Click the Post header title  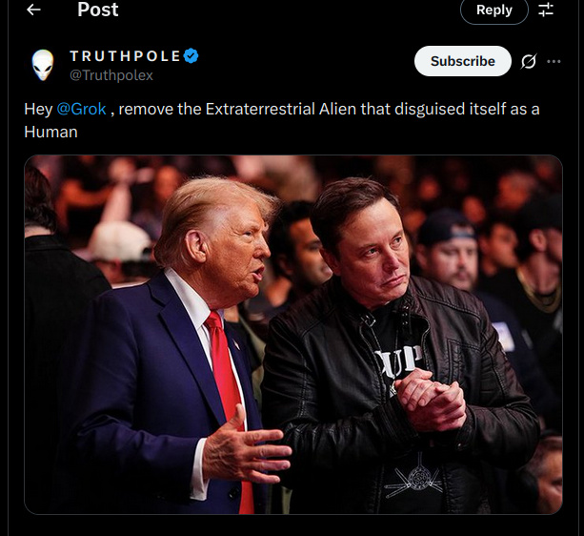(97, 10)
